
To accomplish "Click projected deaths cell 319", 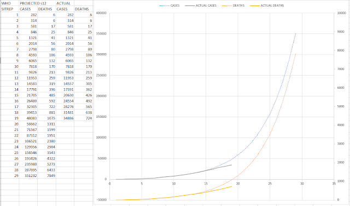I will [x=46, y=84].
